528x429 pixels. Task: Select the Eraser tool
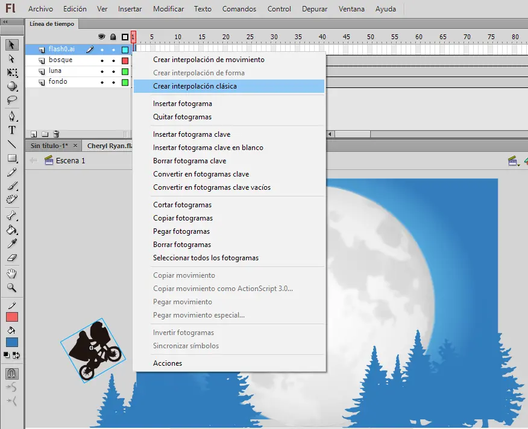coord(12,258)
